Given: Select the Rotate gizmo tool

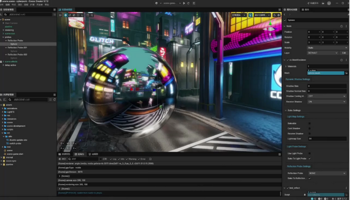Looking at the screenshot, I should click(x=70, y=15).
